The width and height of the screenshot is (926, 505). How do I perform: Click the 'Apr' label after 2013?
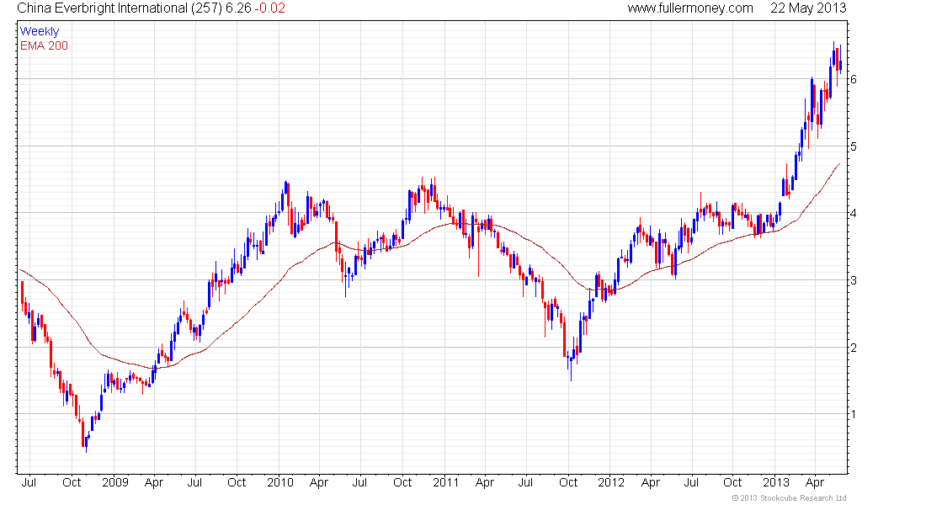815,482
